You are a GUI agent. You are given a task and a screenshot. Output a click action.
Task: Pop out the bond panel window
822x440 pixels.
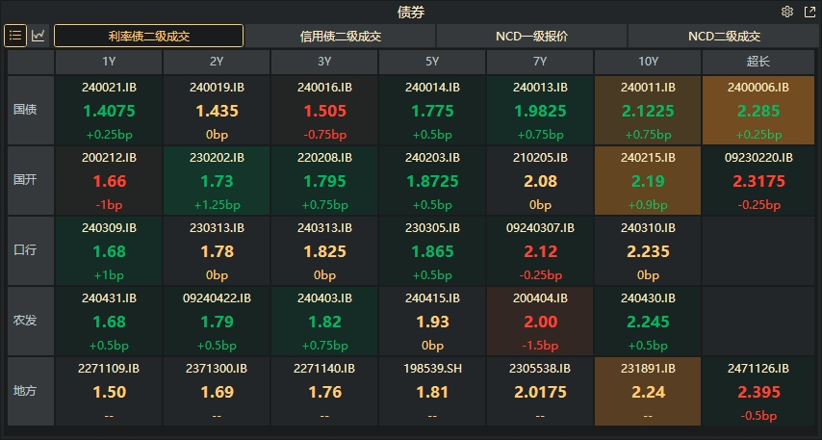tap(809, 12)
